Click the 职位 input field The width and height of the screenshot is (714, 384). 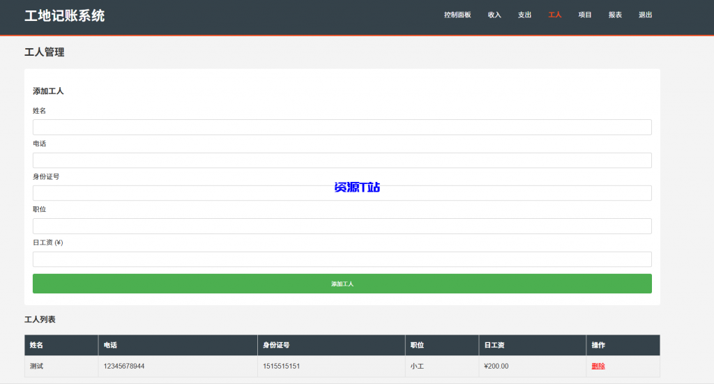coord(342,226)
